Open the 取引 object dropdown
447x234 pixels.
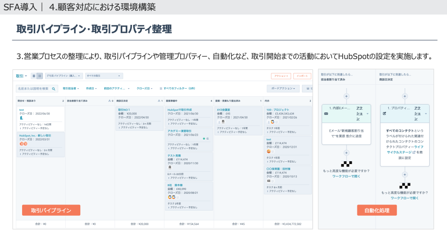(22, 76)
